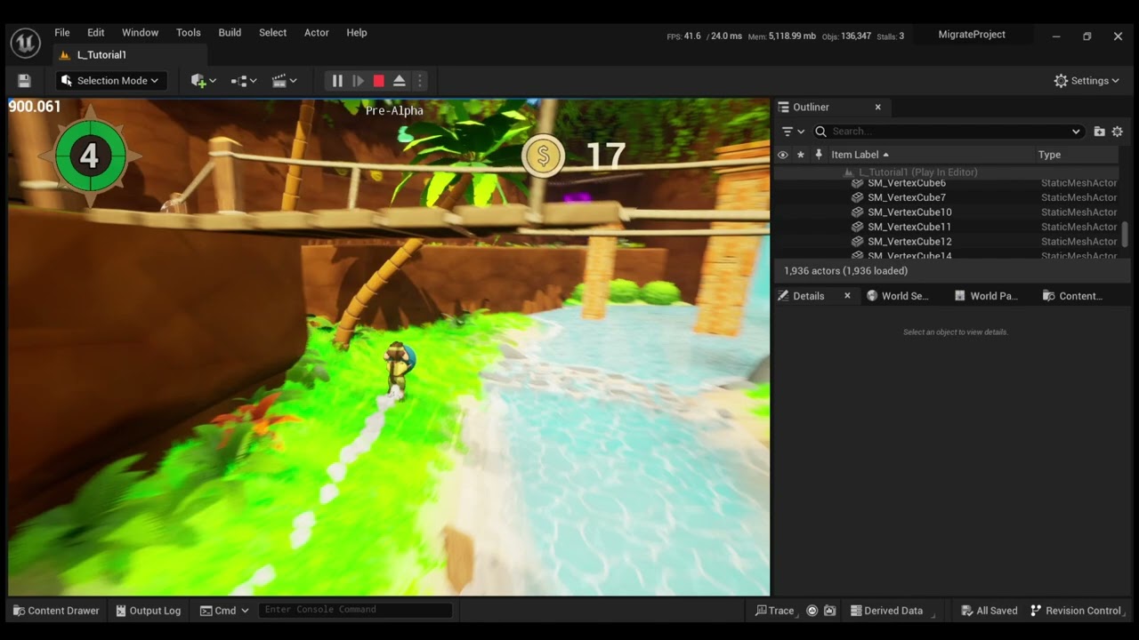The image size is (1139, 640).
Task: Open the Outliner filter dropdown
Action: [792, 132]
